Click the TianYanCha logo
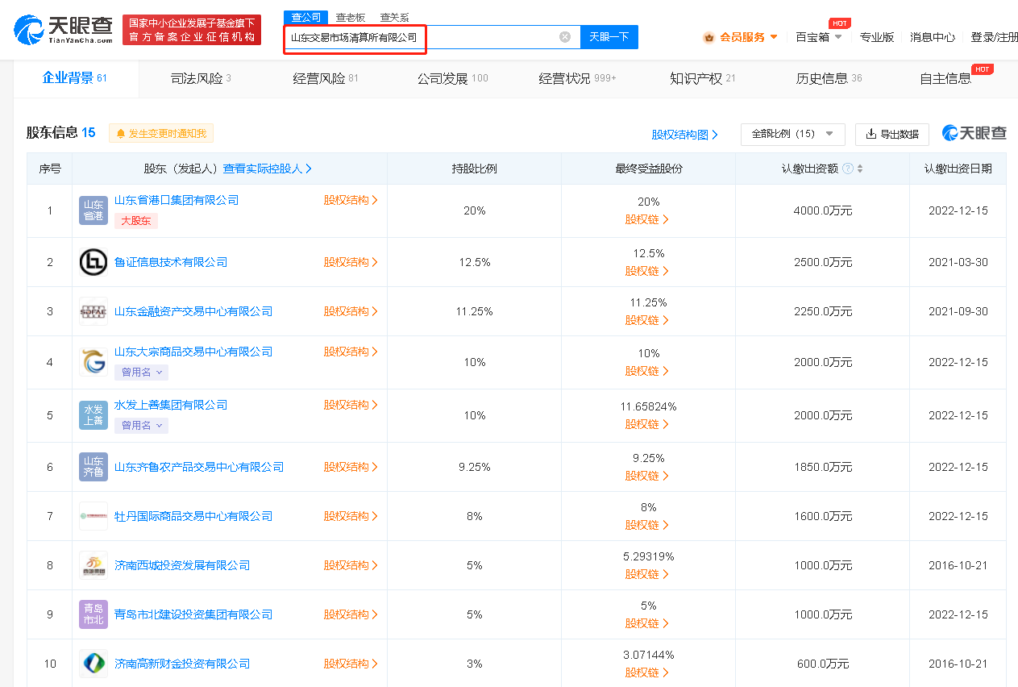This screenshot has width=1018, height=687. (x=64, y=30)
